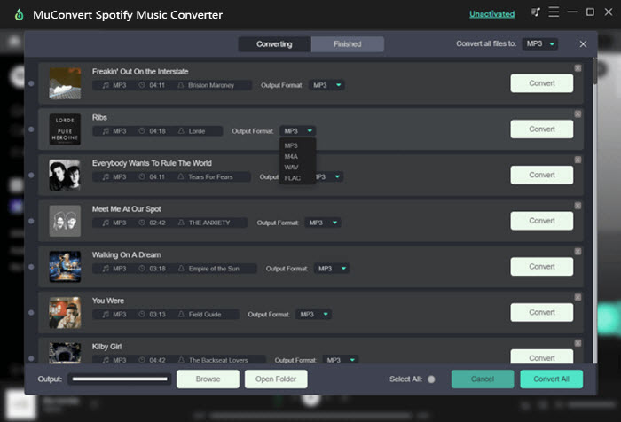
Task: Toggle the Select All radio button
Action: click(431, 379)
